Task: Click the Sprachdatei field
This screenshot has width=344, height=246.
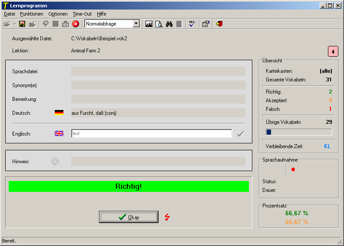Action: pyautogui.click(x=158, y=71)
